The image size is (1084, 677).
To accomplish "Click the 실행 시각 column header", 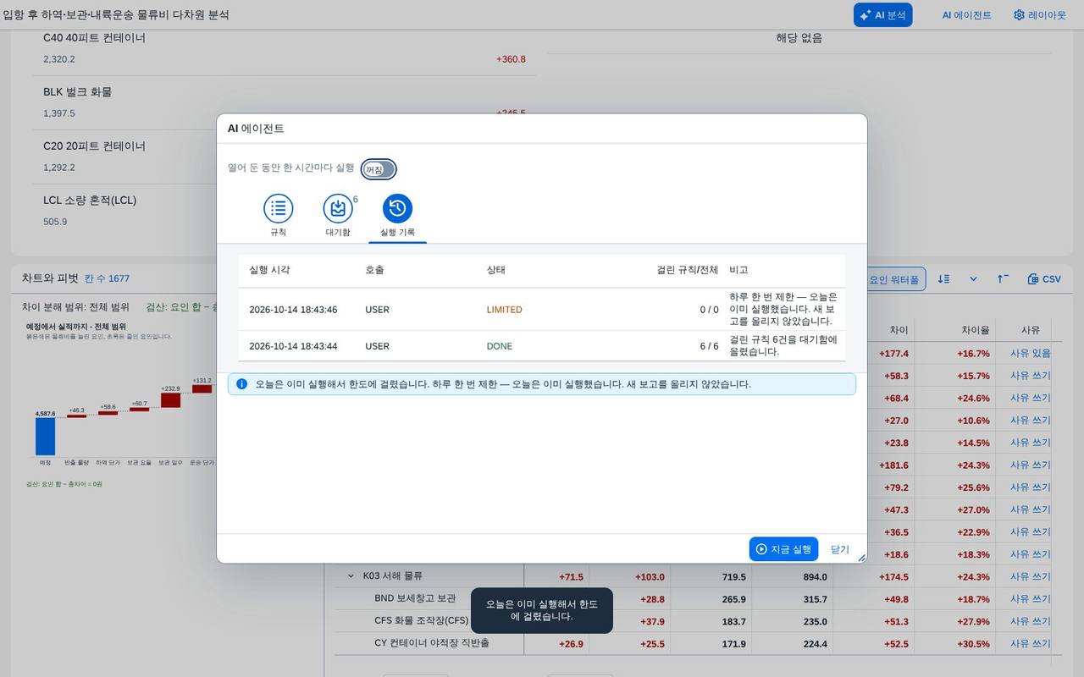I will tap(269, 270).
